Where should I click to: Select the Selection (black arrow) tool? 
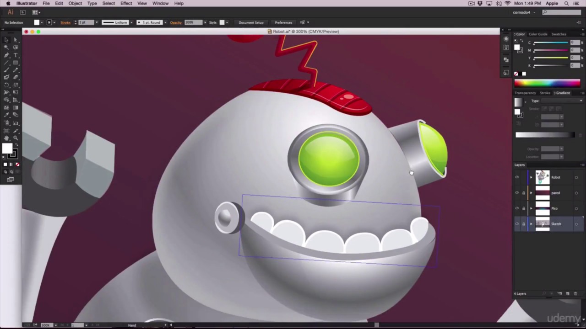[x=6, y=40]
